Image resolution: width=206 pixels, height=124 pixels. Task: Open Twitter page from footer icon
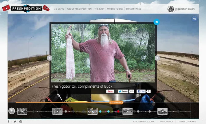[x=15, y=122]
